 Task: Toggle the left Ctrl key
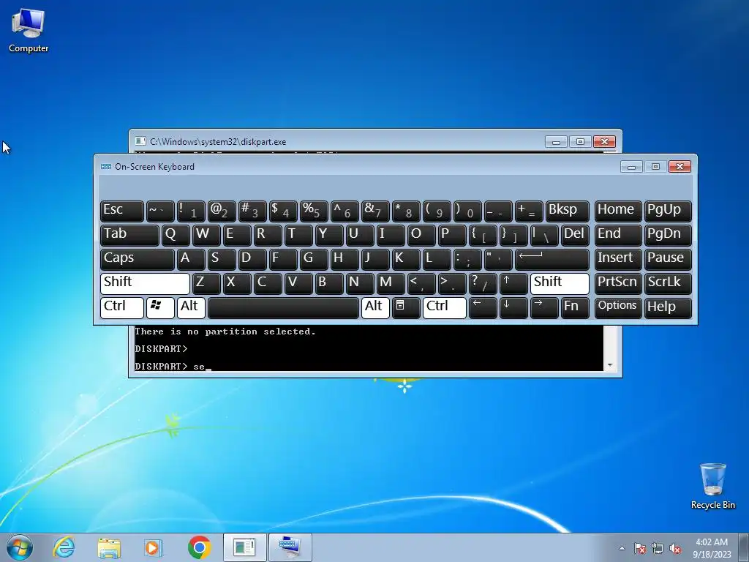(122, 307)
